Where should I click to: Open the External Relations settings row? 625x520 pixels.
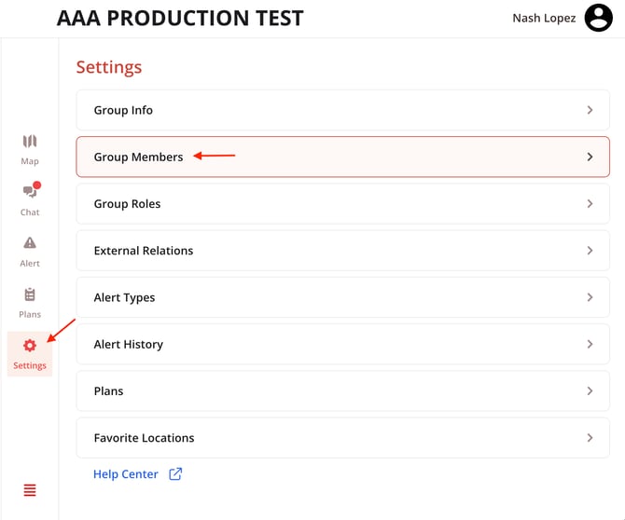pyautogui.click(x=341, y=251)
